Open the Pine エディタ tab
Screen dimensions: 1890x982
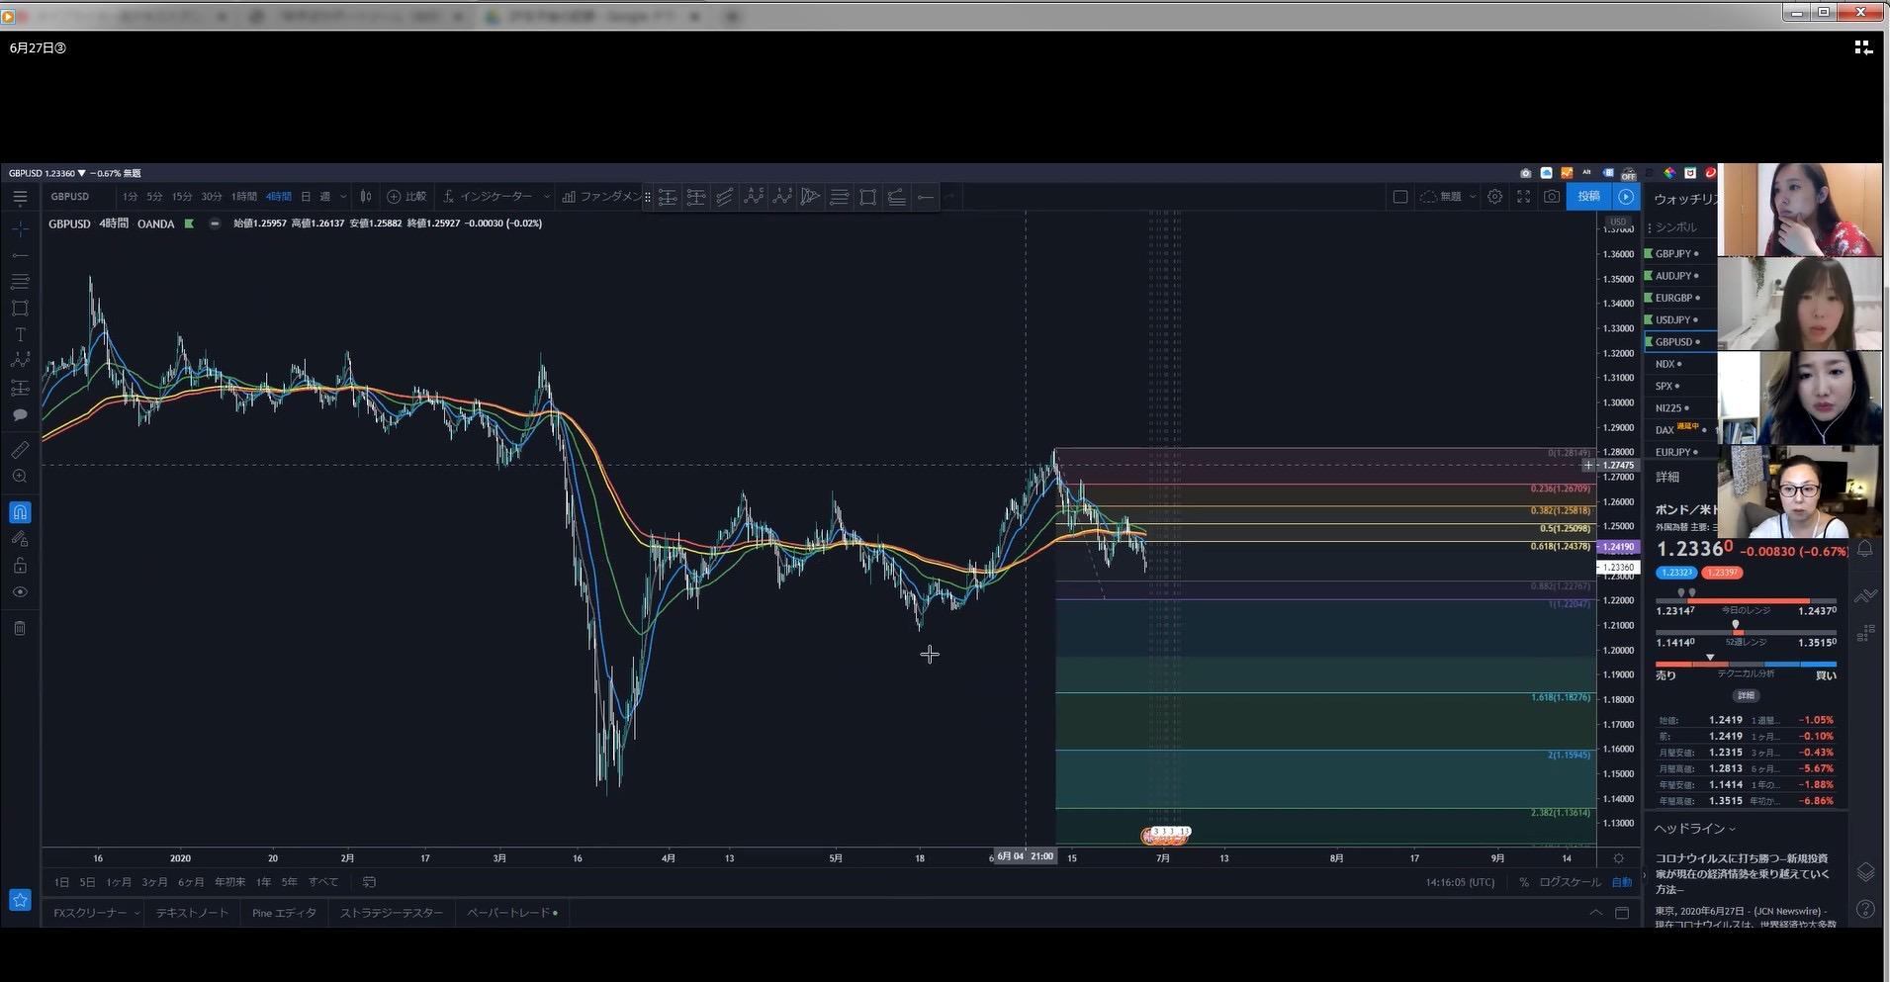click(284, 913)
